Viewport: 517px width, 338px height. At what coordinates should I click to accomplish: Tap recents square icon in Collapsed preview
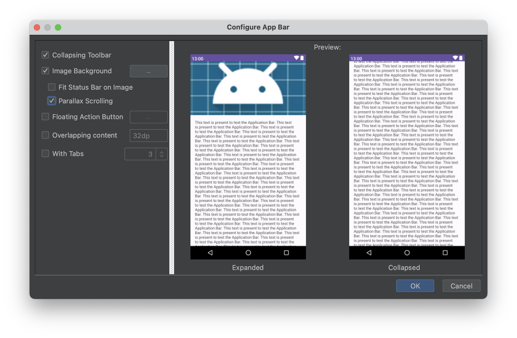[x=445, y=253]
